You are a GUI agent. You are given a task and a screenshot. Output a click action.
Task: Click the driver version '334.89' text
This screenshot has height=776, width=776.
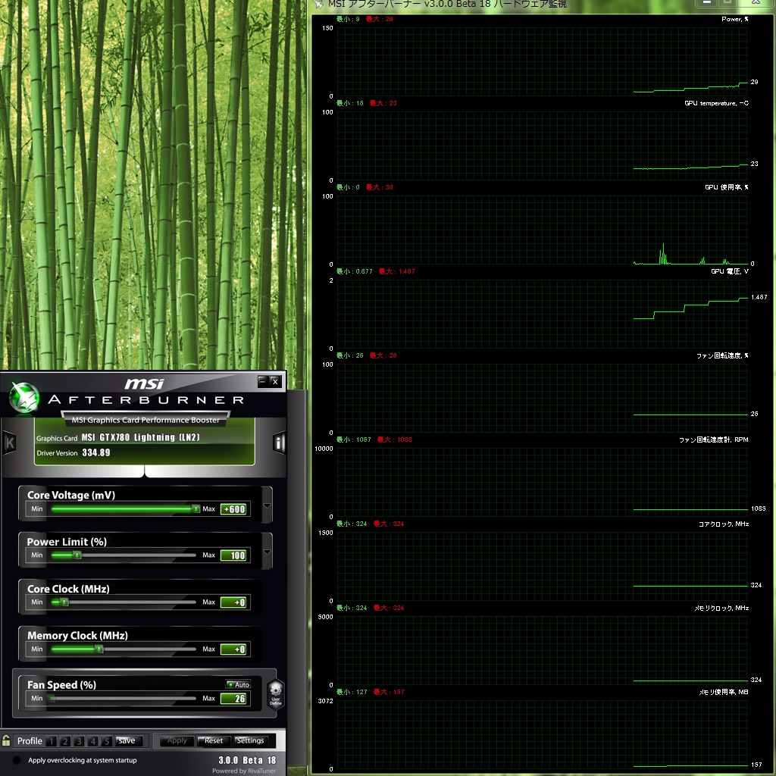[96, 452]
